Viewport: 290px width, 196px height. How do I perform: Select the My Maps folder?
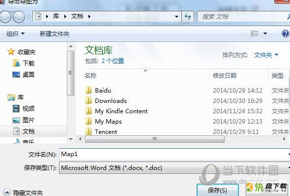coord(108,122)
